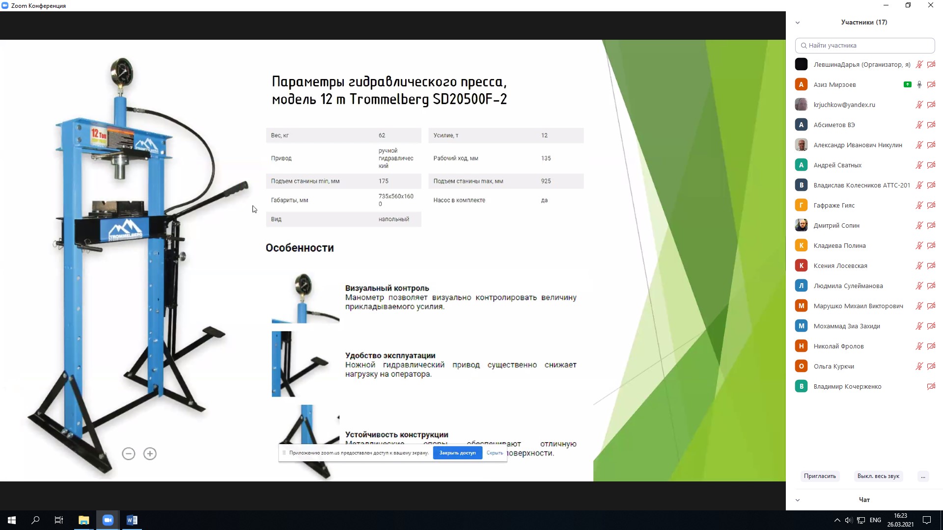Screen dimensions: 943x530
Task: Open Windows taskbar search
Action: coord(35,520)
